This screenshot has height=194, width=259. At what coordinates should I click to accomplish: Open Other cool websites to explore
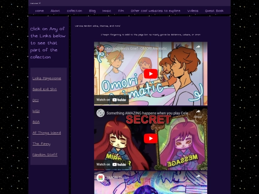pos(155,11)
